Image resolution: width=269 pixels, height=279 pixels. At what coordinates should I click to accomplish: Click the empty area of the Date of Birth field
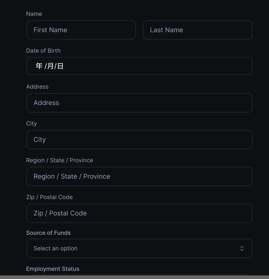(164, 66)
